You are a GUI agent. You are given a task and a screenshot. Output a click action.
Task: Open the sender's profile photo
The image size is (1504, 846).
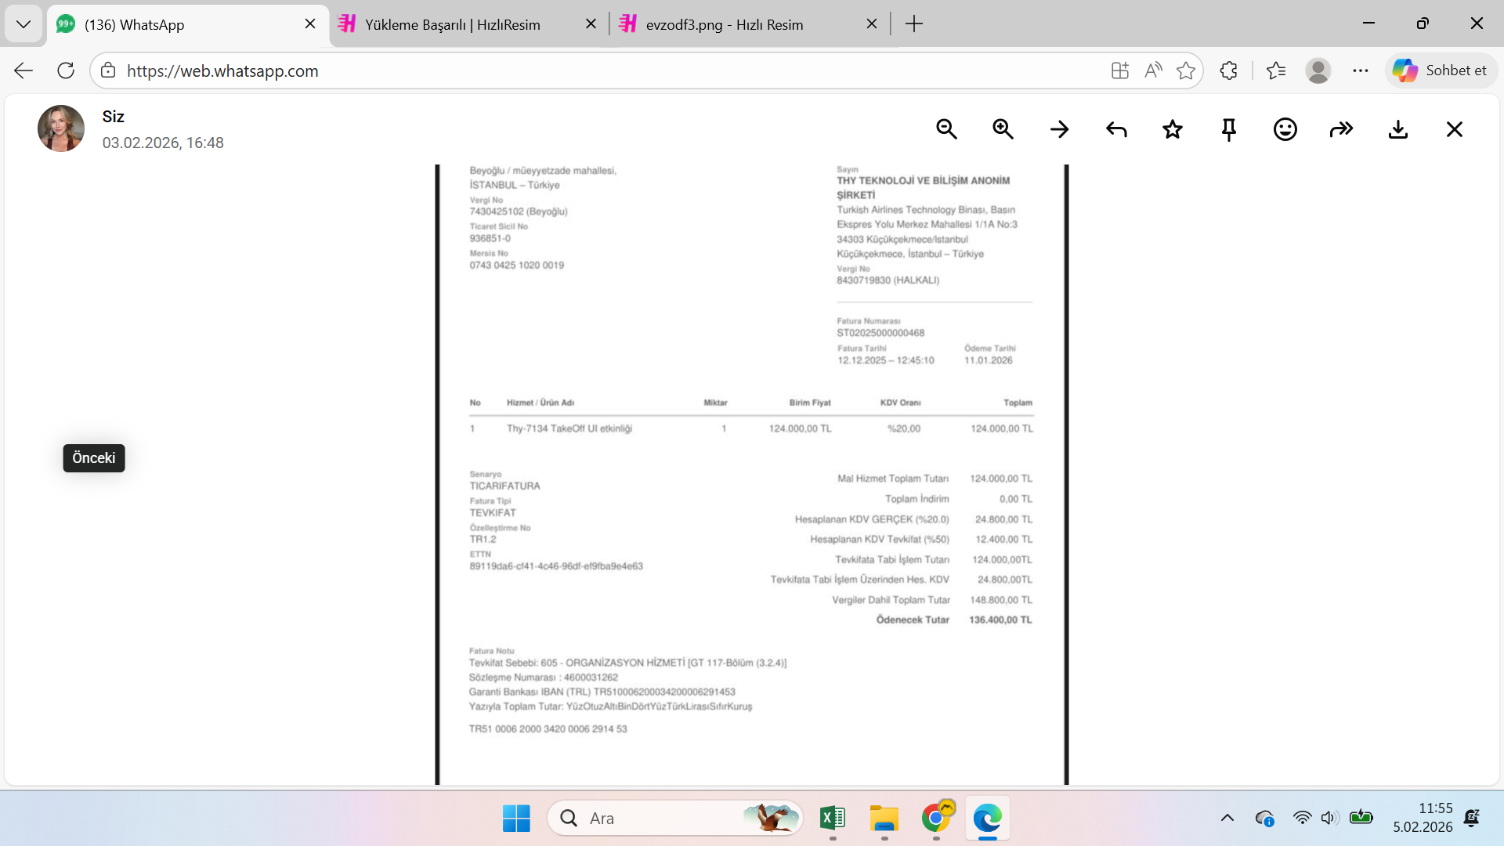(61, 128)
